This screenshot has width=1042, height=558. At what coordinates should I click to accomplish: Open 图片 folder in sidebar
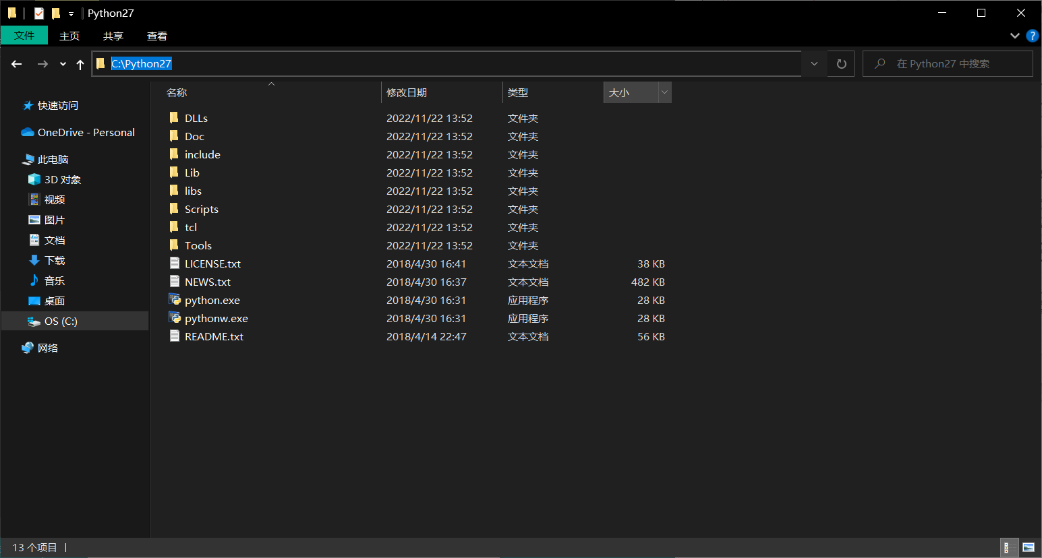(x=54, y=220)
